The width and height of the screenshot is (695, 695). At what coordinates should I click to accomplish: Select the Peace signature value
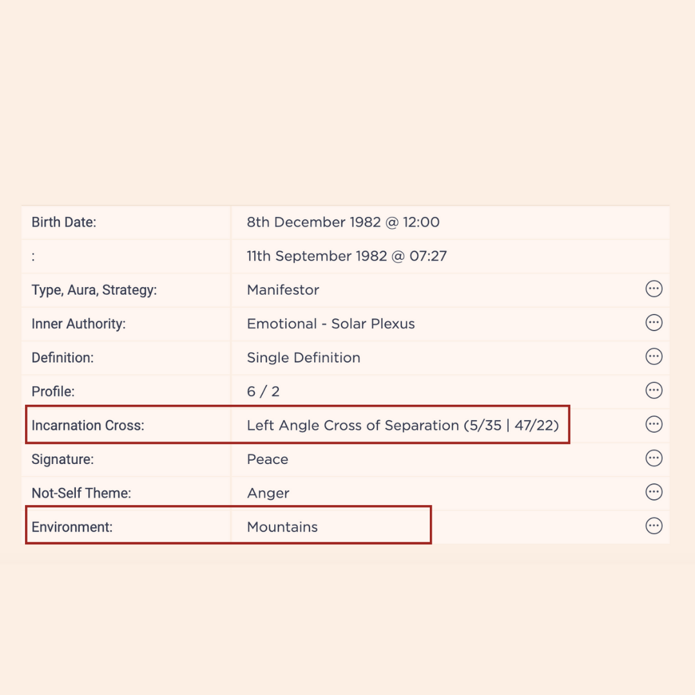pyautogui.click(x=267, y=459)
